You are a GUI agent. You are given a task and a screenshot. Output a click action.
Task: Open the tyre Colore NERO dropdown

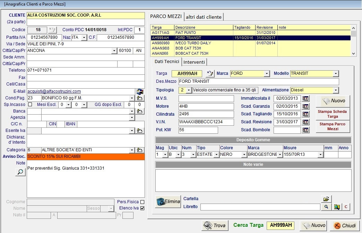click(244, 155)
